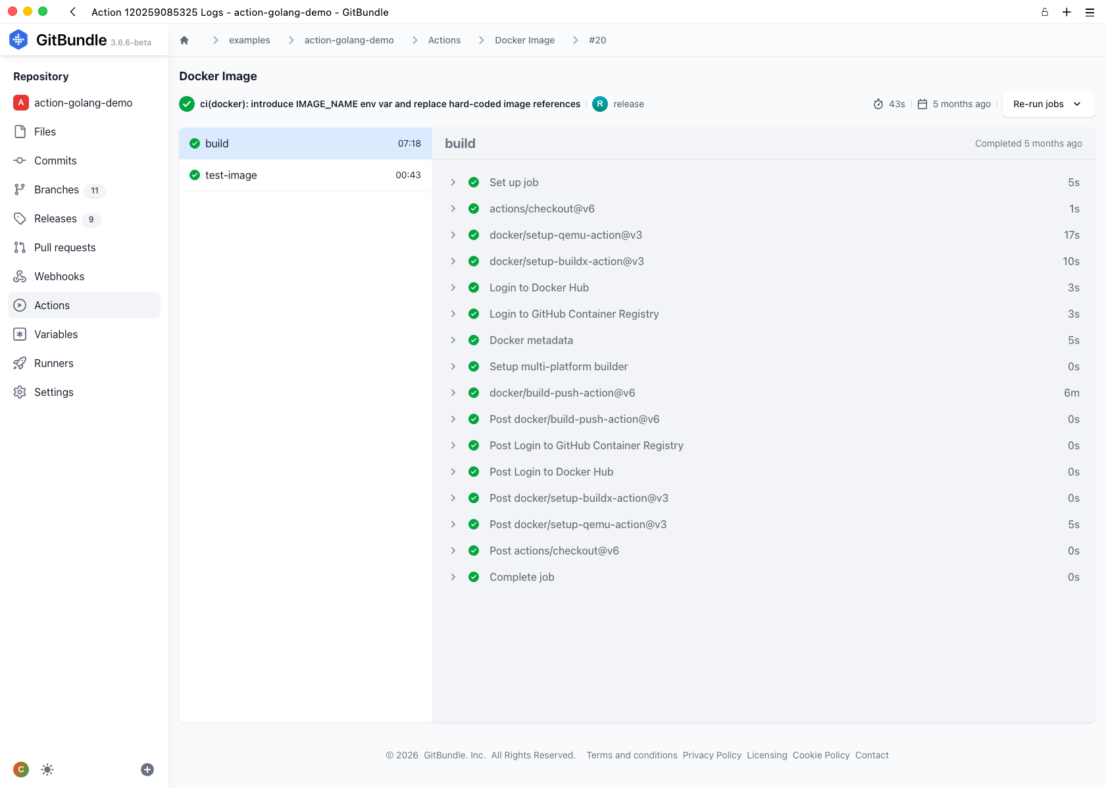
Task: Click the Actions breadcrumb link
Action: [444, 40]
